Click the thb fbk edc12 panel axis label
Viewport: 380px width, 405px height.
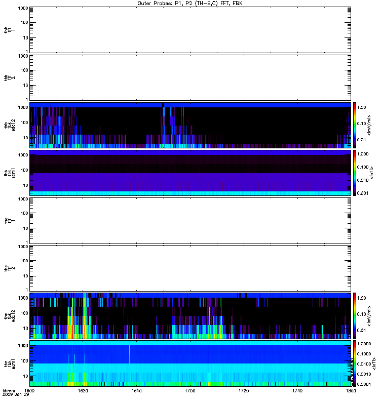(9, 125)
